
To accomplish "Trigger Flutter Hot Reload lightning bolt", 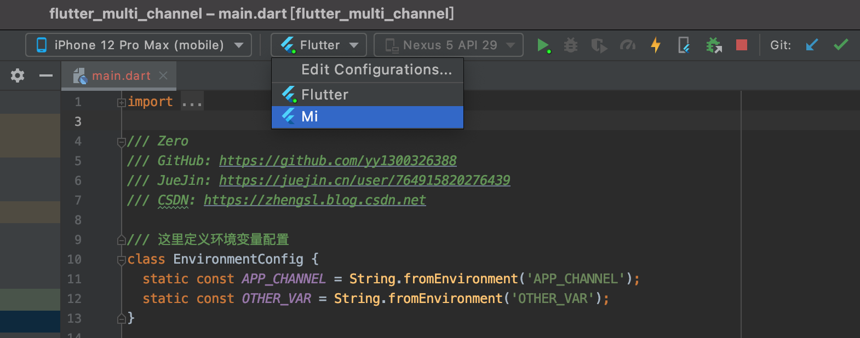I will [x=656, y=45].
